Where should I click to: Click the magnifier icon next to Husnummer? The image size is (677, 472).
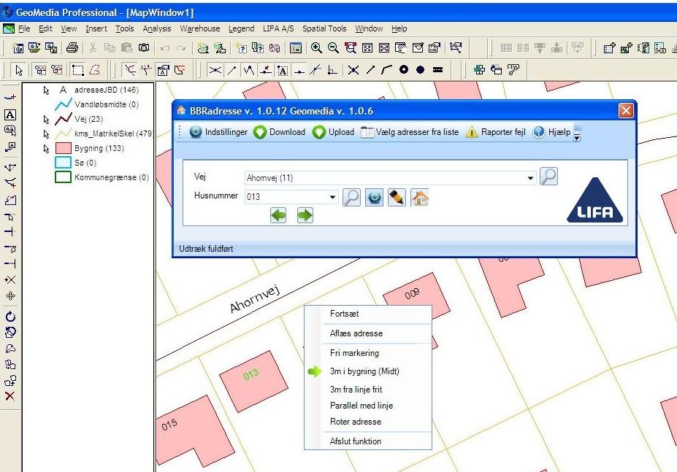click(351, 198)
